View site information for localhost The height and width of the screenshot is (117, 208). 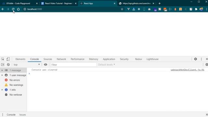25,9
